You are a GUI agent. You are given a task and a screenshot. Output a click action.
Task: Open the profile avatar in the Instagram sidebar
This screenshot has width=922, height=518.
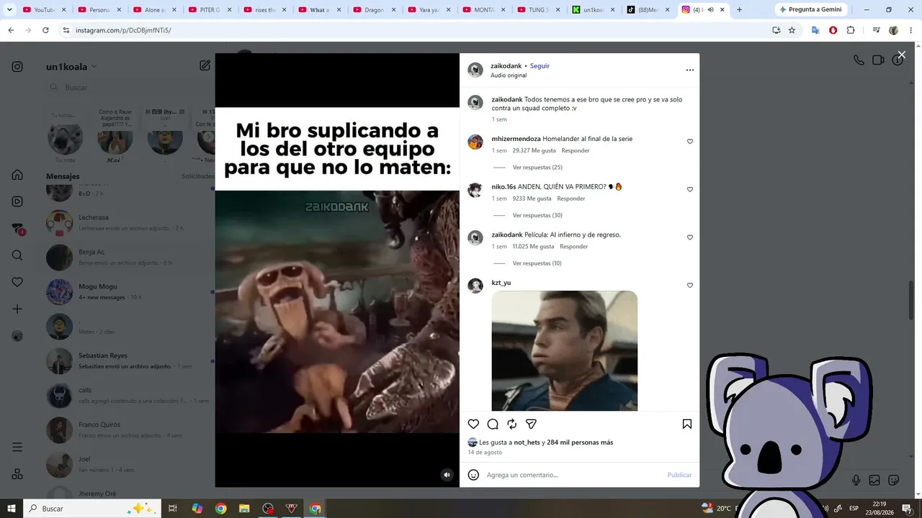click(17, 336)
